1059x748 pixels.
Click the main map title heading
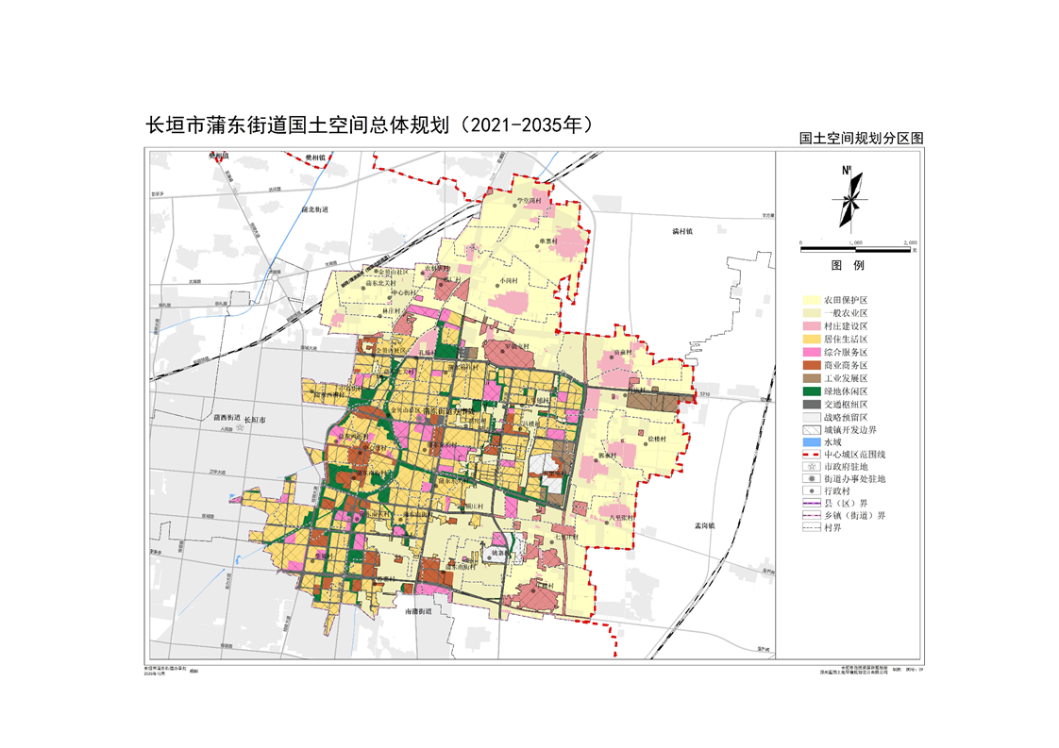point(372,125)
